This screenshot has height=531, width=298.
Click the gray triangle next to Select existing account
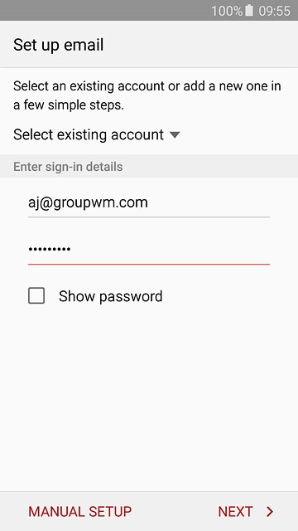point(175,135)
